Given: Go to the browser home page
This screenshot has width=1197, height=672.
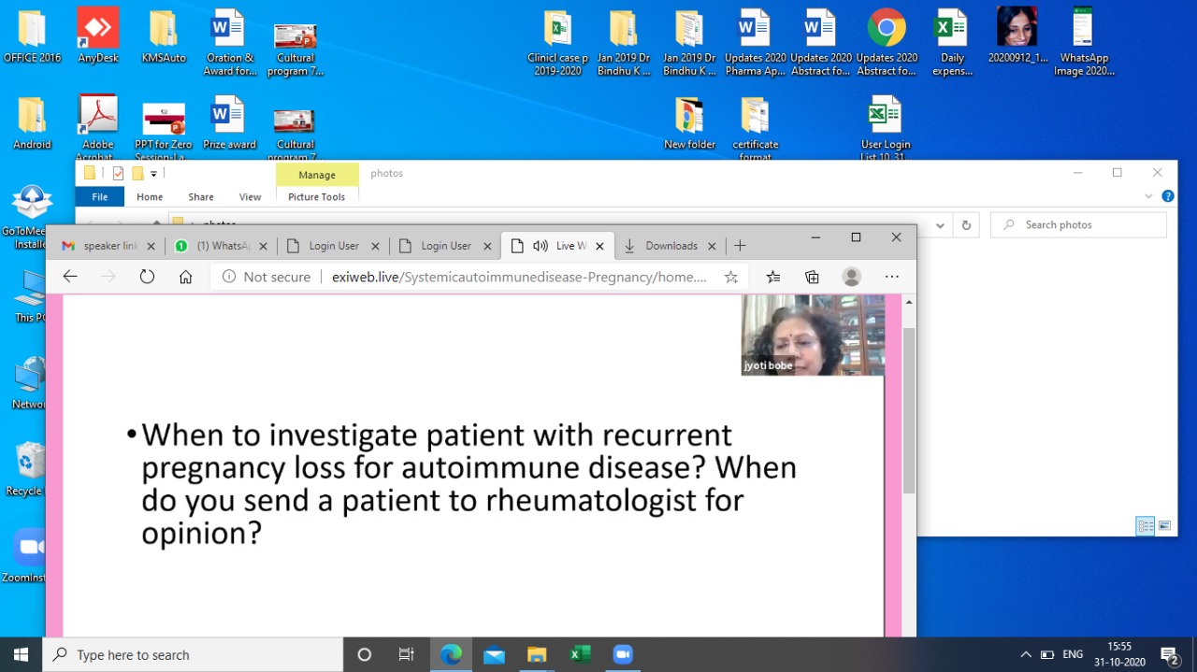Looking at the screenshot, I should coord(186,277).
